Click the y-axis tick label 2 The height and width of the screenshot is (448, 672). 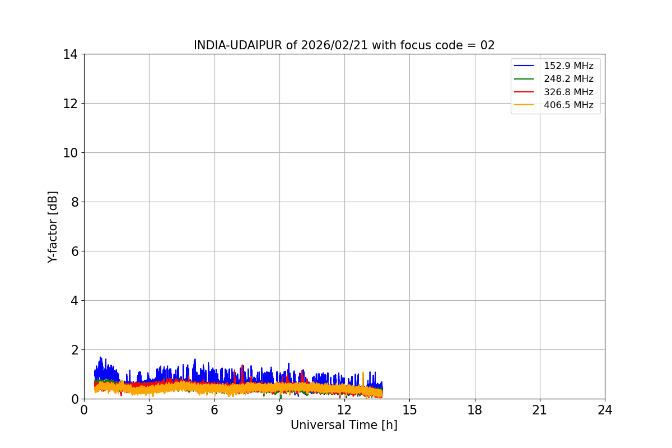[74, 350]
